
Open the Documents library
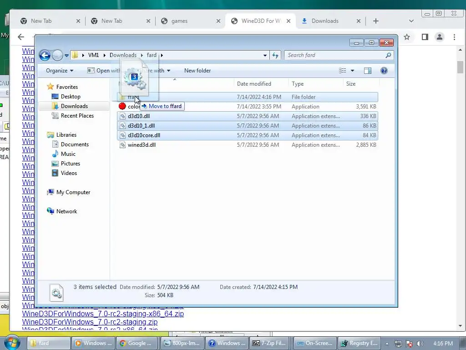75,144
